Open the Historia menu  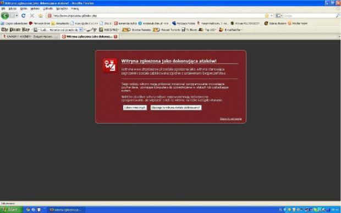click(35, 9)
